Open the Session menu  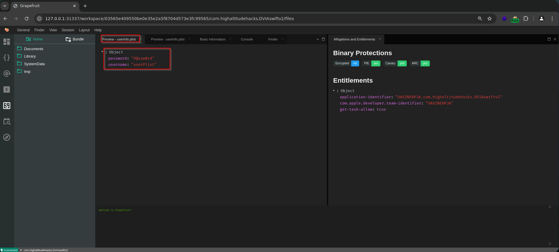pyautogui.click(x=68, y=30)
